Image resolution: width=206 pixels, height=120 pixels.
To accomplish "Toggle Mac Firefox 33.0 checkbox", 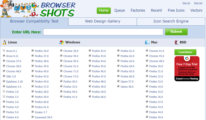I will [147, 81].
